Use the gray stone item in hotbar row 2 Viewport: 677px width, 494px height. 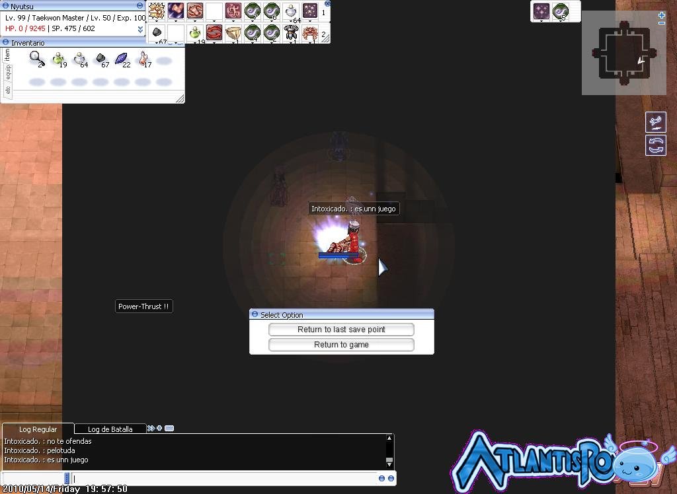(x=156, y=33)
